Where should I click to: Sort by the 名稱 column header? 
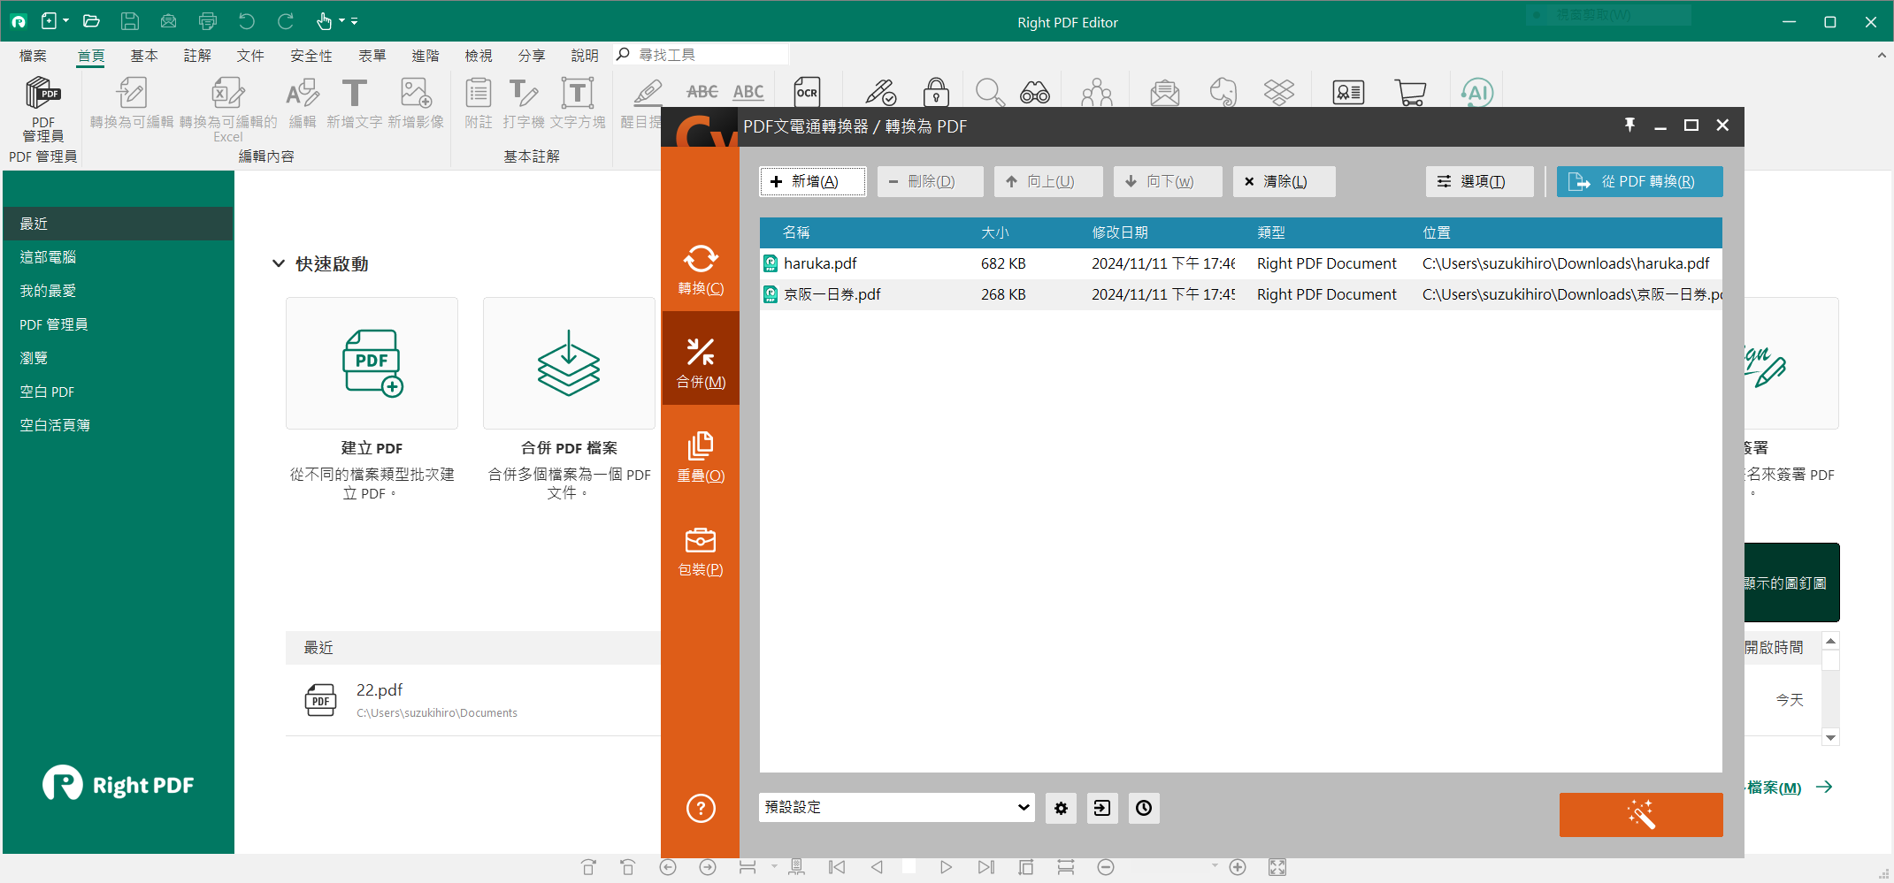coord(796,232)
